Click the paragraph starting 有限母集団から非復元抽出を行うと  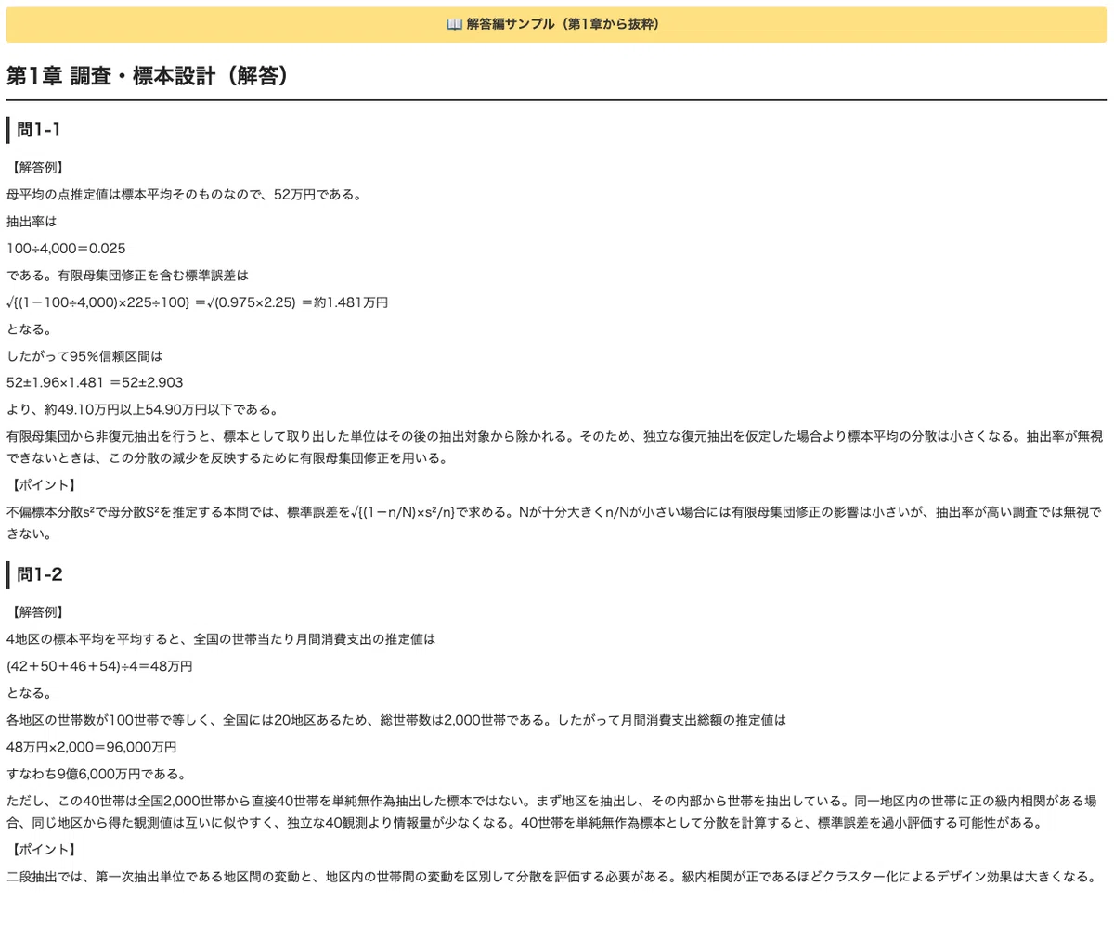click(553, 447)
